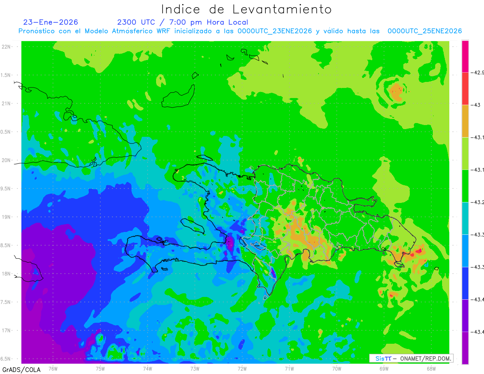The width and height of the screenshot is (484, 374).
Task: Click the date 23-Ene-2026
Action: pos(51,22)
